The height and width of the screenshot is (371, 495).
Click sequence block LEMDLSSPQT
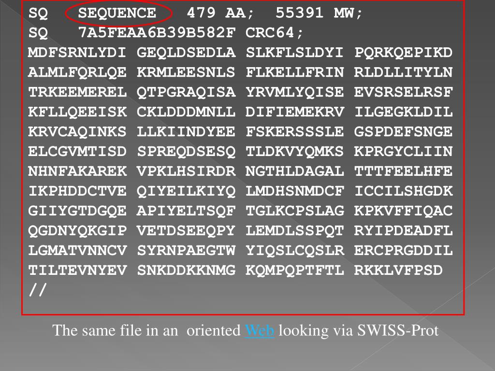click(x=295, y=230)
